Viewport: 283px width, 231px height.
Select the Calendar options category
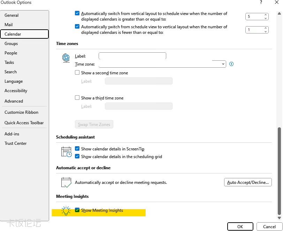tap(24, 34)
